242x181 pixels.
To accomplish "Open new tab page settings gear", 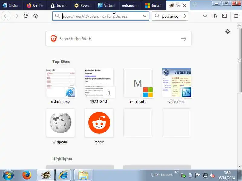I will (x=228, y=31).
